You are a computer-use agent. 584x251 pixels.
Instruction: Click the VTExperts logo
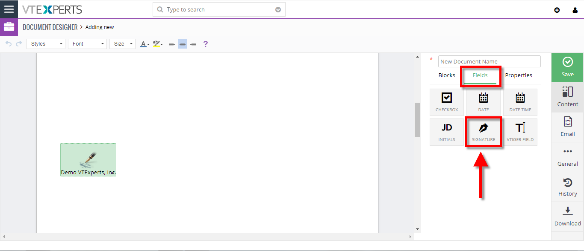point(53,9)
